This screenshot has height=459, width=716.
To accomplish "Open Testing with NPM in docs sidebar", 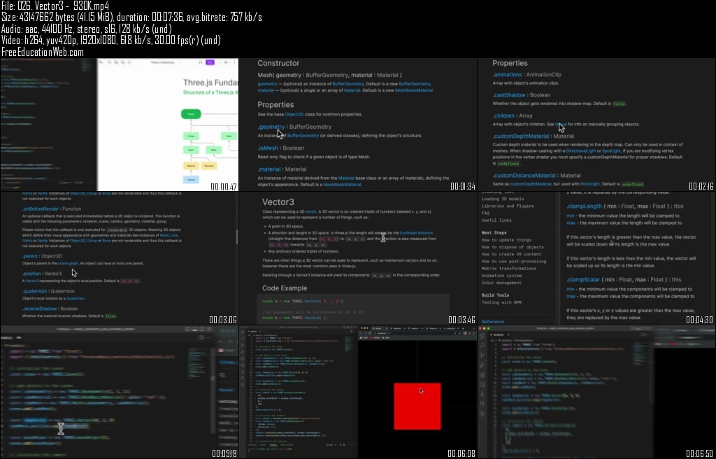I will (501, 302).
